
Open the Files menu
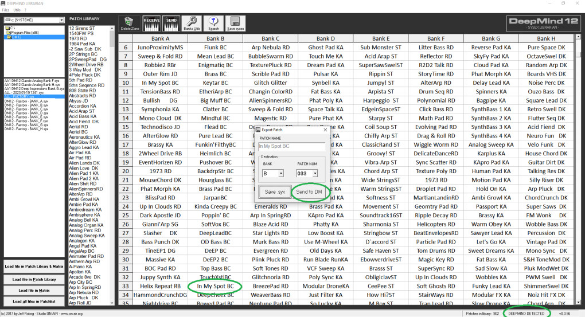pyautogui.click(x=6, y=10)
